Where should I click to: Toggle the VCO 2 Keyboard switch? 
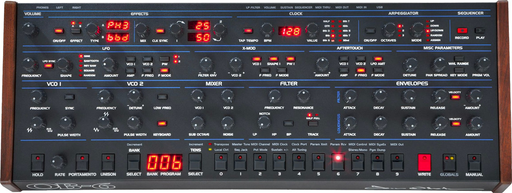click(x=162, y=124)
